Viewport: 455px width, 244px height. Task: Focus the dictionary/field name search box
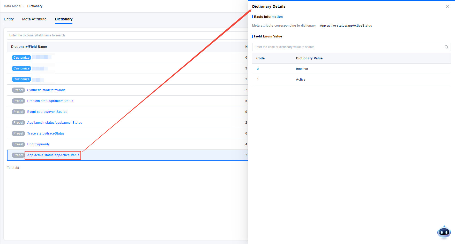127,35
